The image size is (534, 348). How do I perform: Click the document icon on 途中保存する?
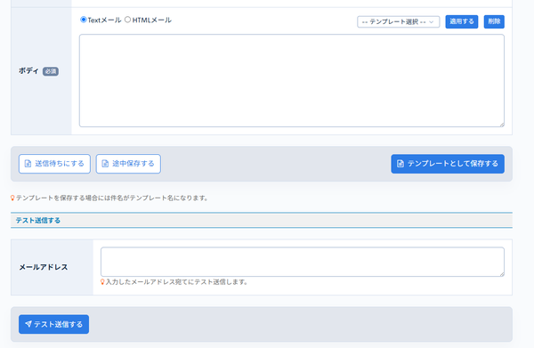[105, 164]
